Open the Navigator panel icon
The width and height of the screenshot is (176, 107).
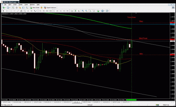20,8
